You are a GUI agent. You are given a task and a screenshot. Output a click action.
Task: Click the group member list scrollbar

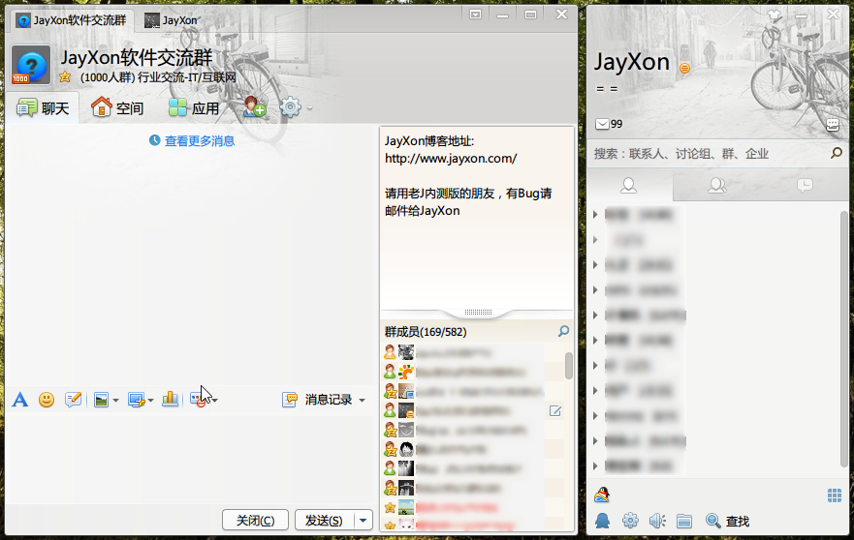569,365
